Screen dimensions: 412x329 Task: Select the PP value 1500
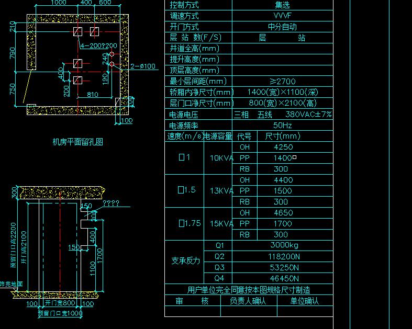(x=283, y=190)
